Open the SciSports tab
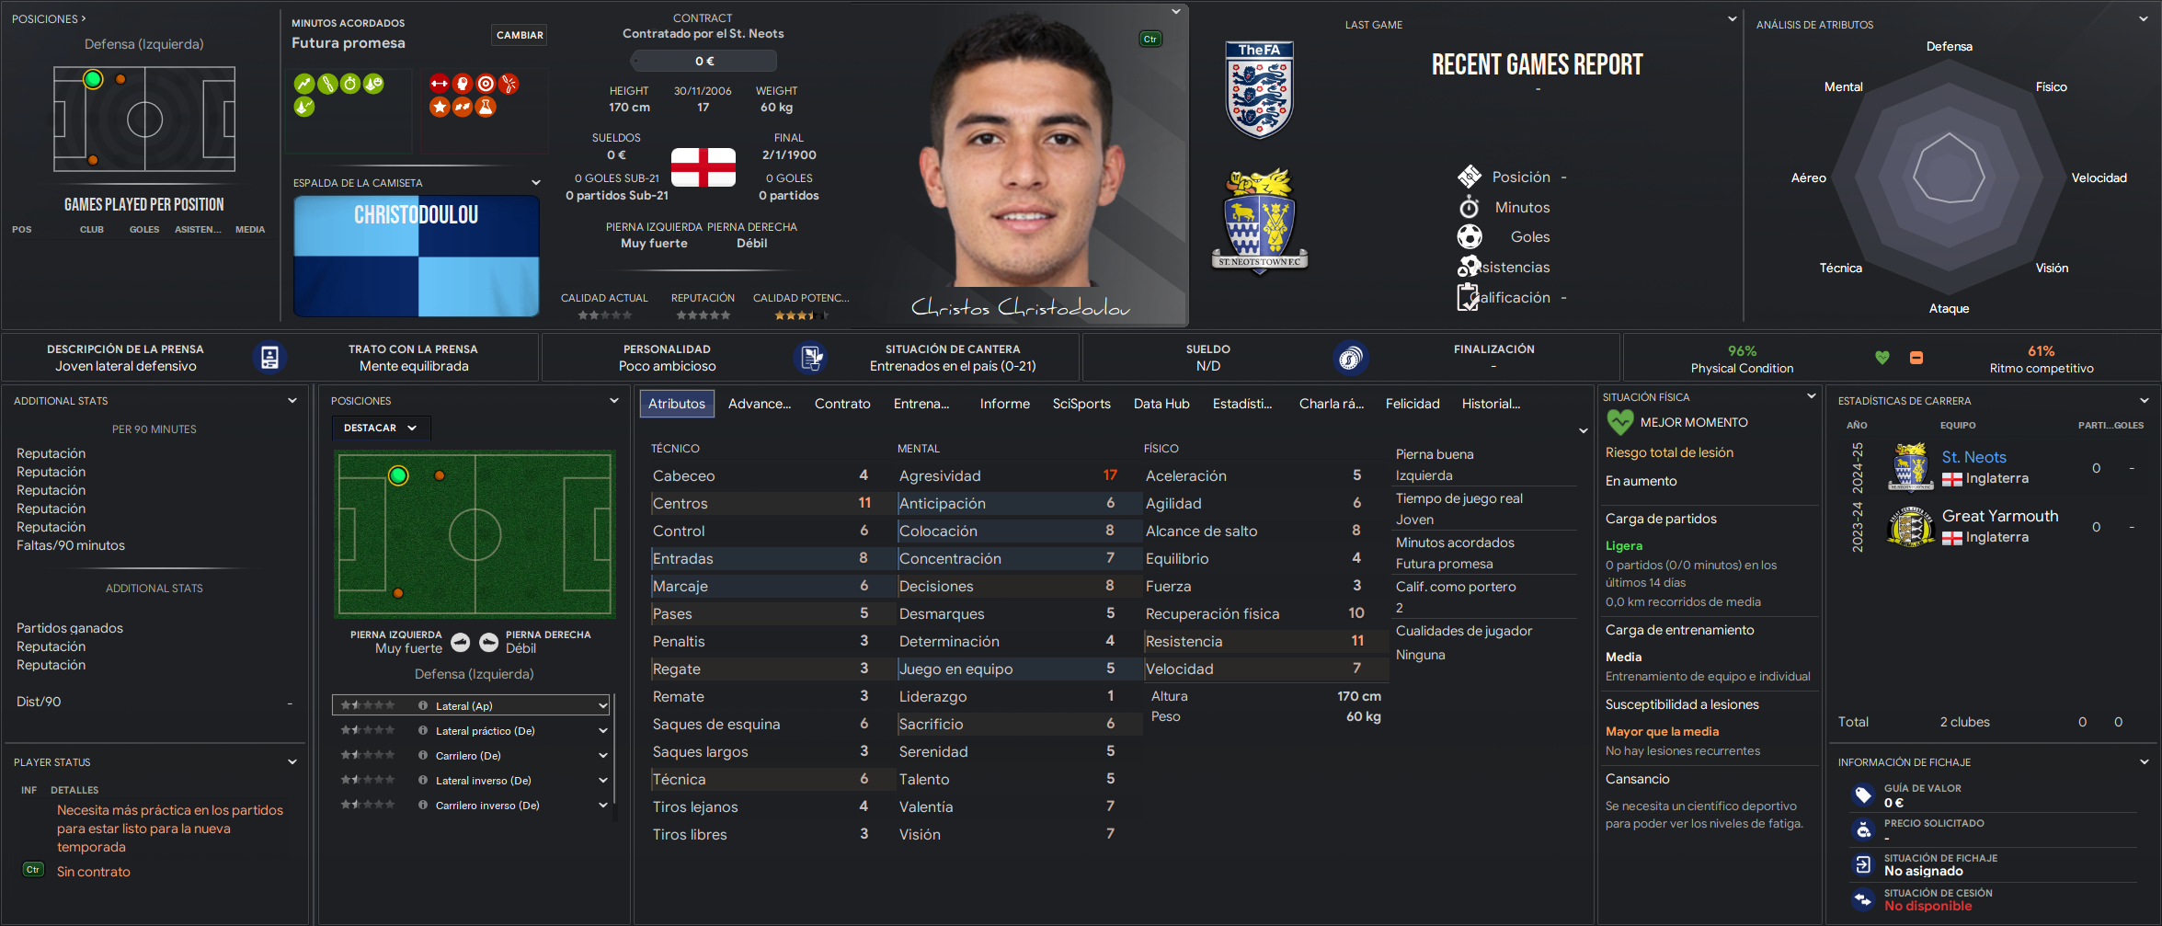 pyautogui.click(x=1081, y=404)
